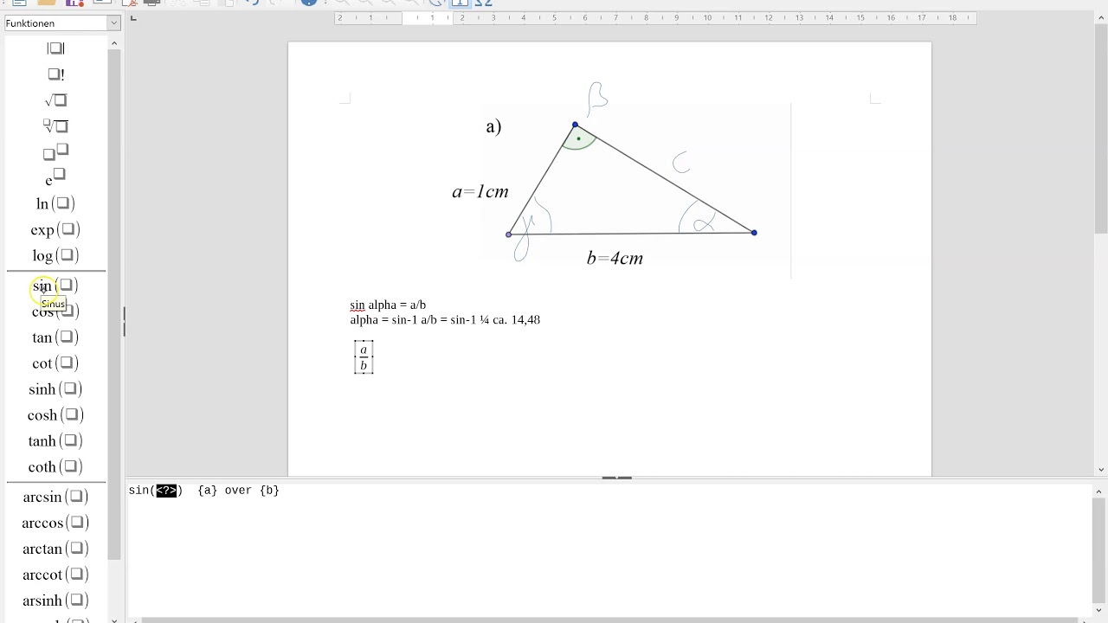The image size is (1108, 623).
Task: Click the document vertical scrollbar thumb
Action: tap(1100, 130)
